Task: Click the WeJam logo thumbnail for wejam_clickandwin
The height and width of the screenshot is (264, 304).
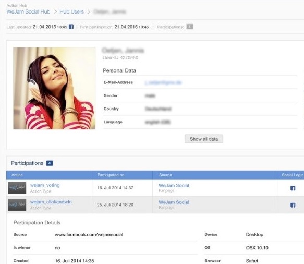Action: point(17,205)
